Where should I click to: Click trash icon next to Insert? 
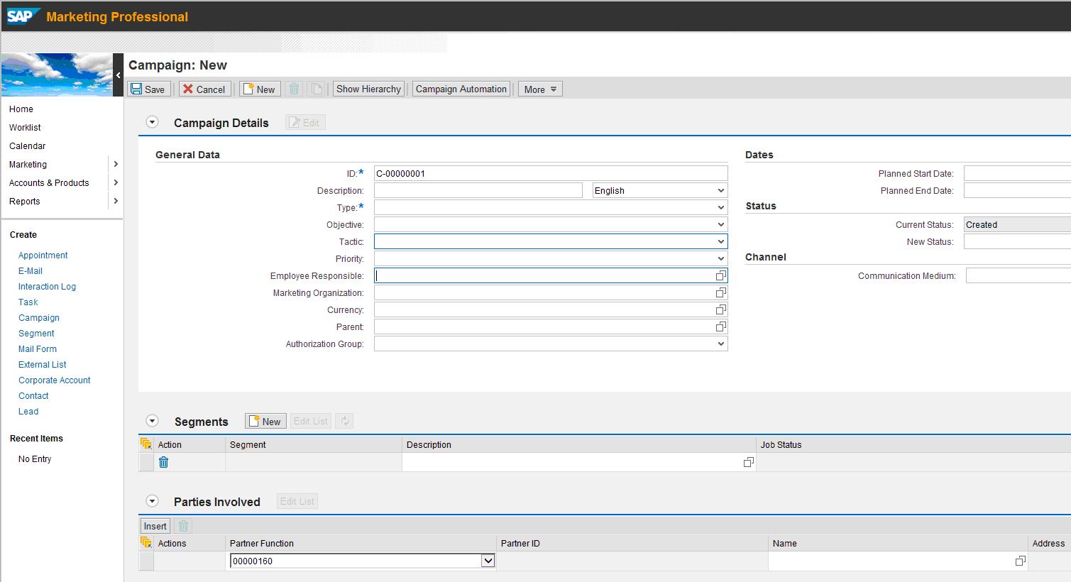pos(183,526)
